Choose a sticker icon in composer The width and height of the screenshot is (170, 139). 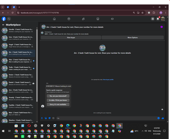pos(50,118)
